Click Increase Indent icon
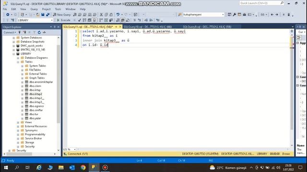This screenshot has height=172, width=307. pos(151,20)
